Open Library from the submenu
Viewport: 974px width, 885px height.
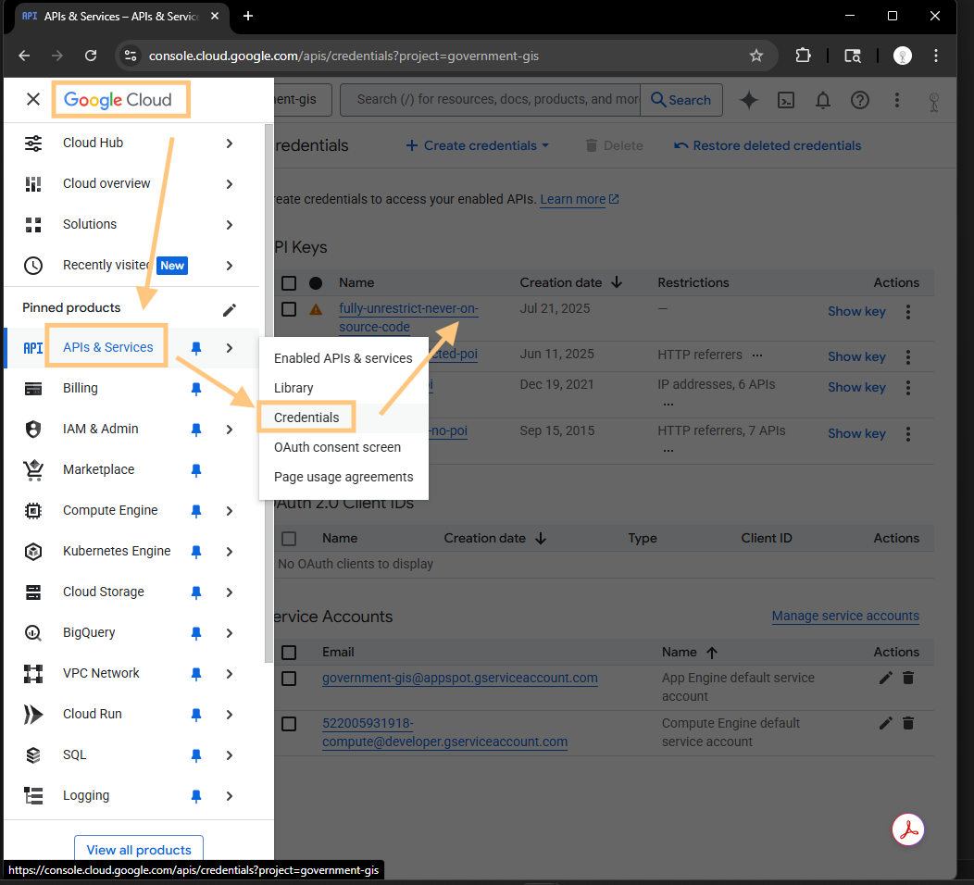click(x=293, y=388)
